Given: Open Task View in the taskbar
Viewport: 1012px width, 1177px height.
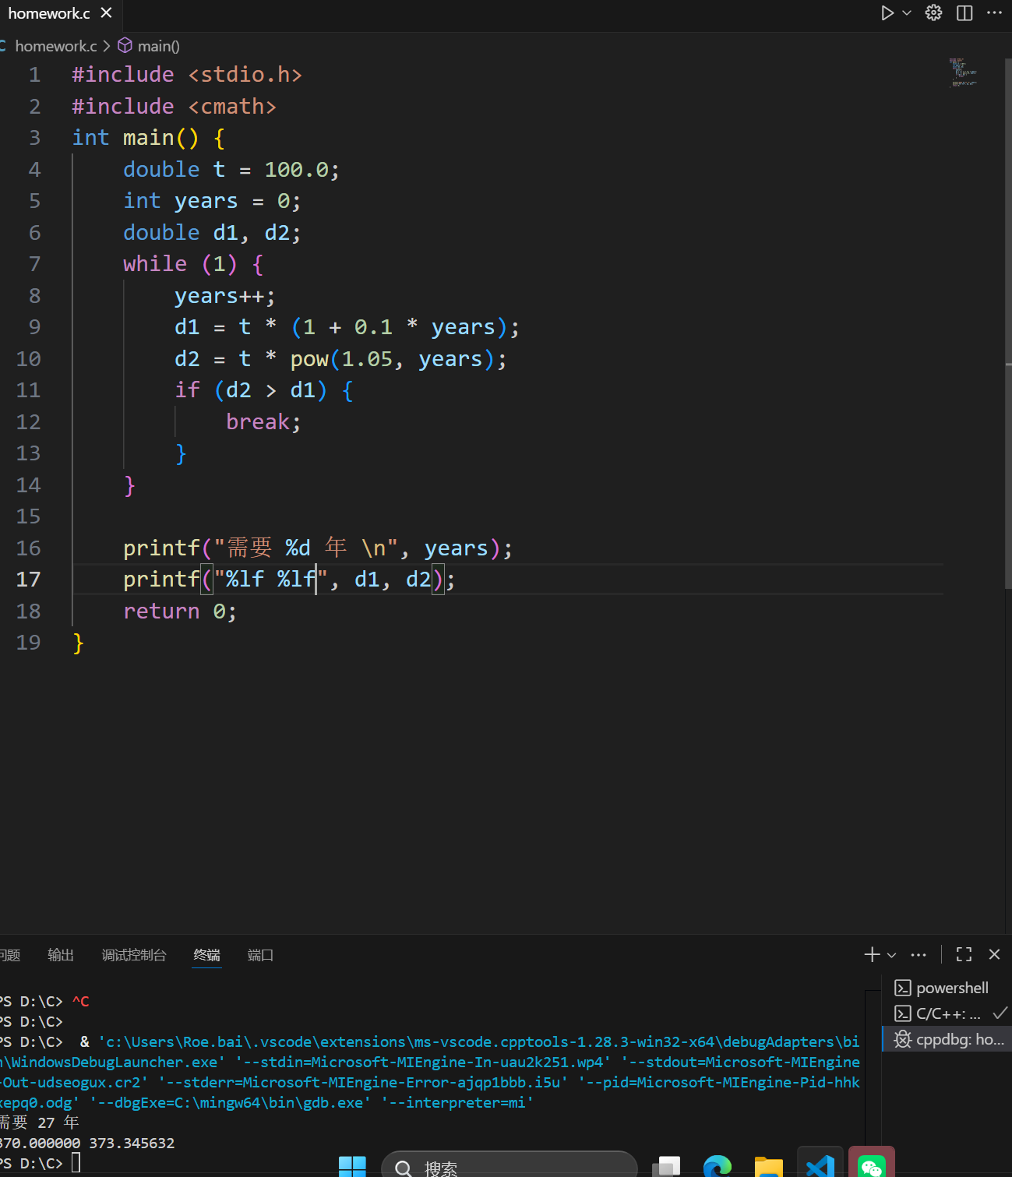Looking at the screenshot, I should coord(666,1166).
